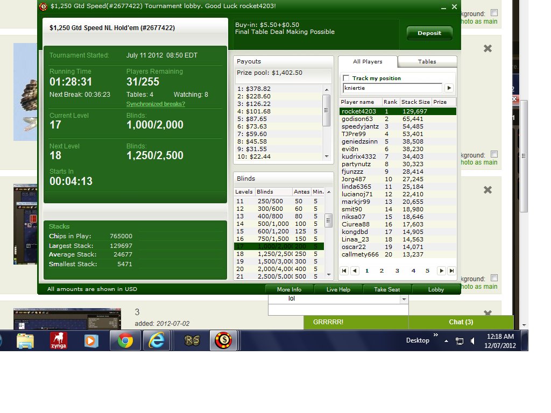Viewport: 551px width, 413px height.
Task: Click the blinds list scroll-up arrow
Action: [x=329, y=192]
